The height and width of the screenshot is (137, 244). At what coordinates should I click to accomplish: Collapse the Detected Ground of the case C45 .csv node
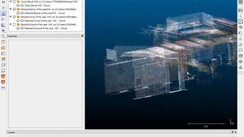(x=10, y=24)
